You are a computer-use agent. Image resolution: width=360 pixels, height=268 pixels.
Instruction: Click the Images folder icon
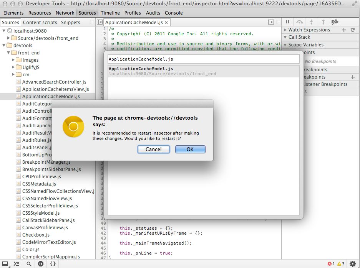coord(18,60)
